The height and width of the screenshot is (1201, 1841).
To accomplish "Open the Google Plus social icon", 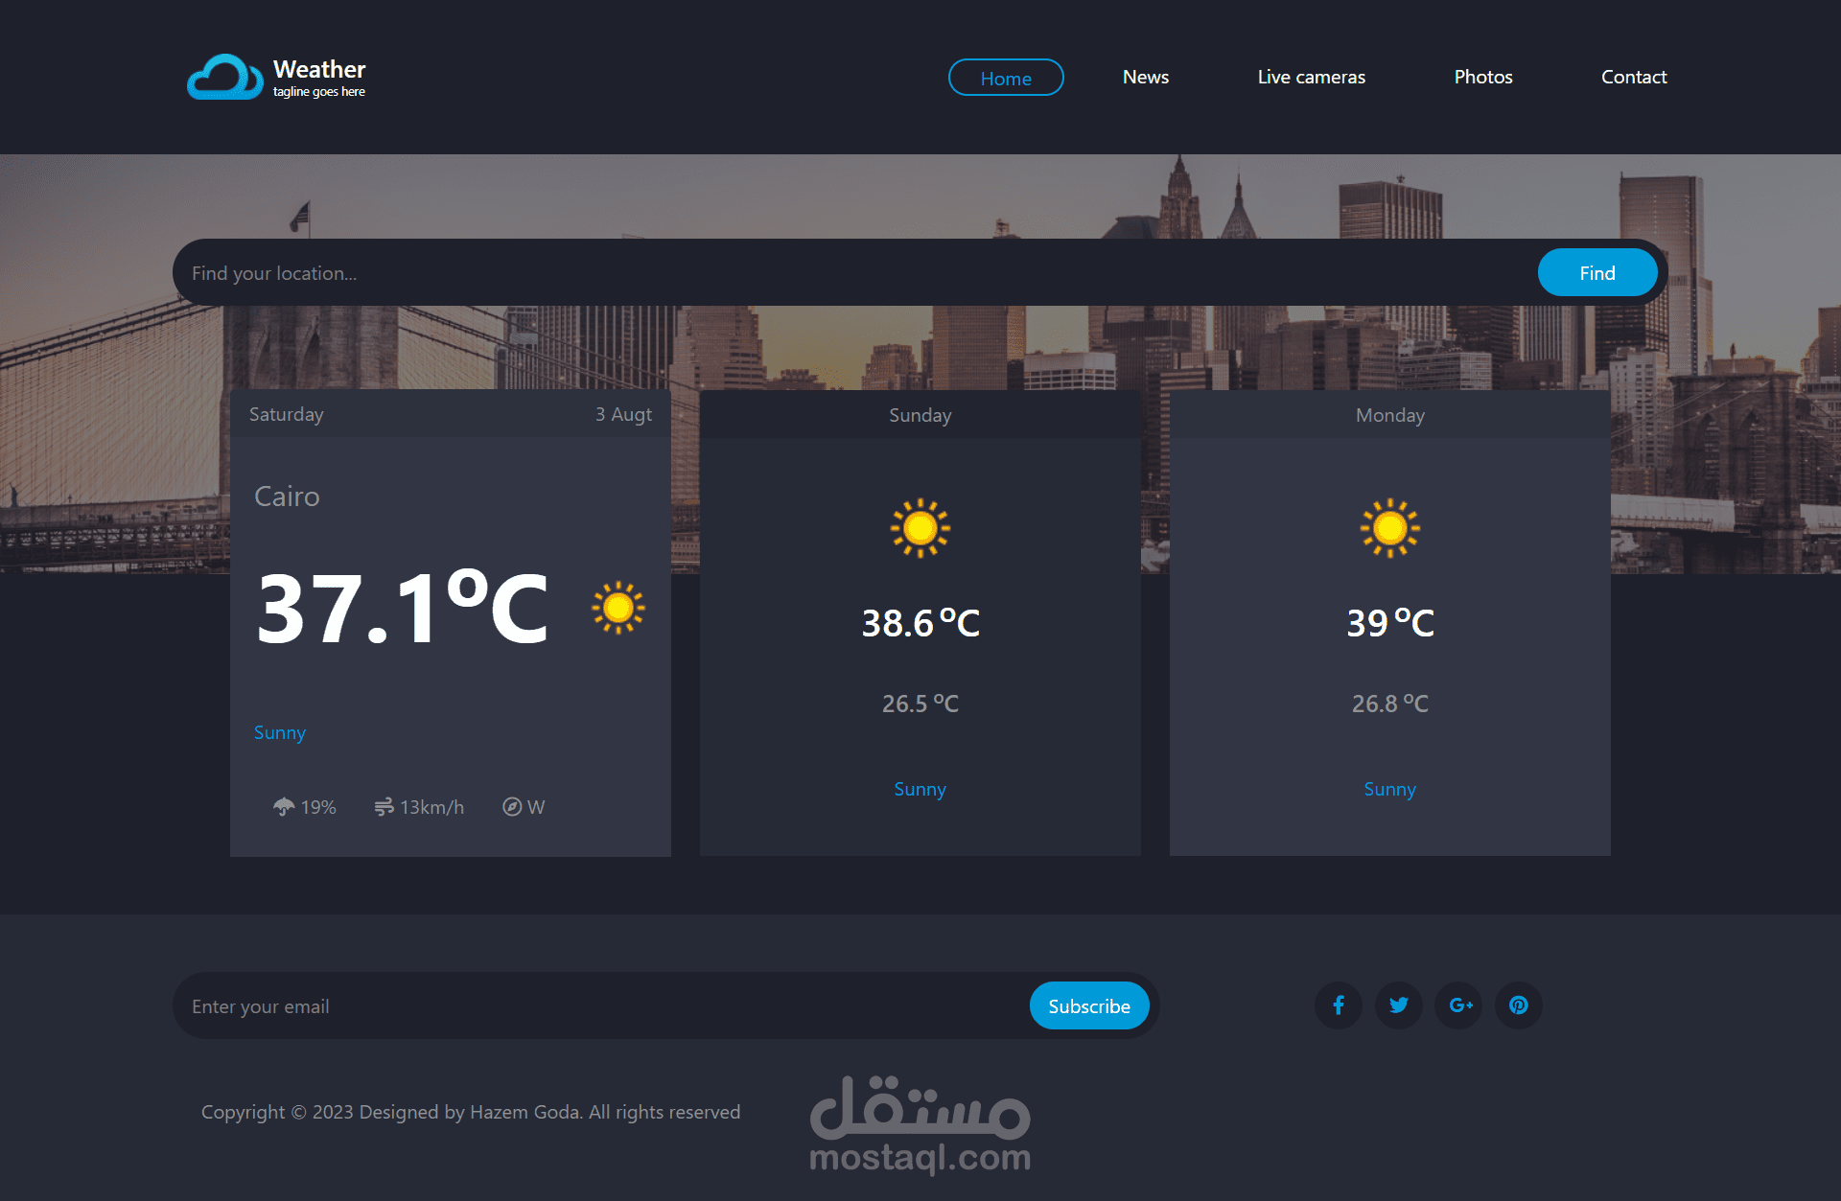I will coord(1459,1005).
